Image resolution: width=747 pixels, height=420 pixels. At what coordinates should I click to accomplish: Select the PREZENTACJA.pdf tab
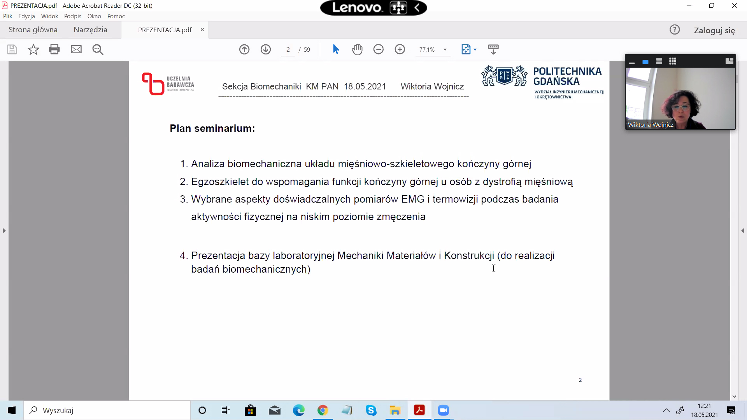pos(165,30)
